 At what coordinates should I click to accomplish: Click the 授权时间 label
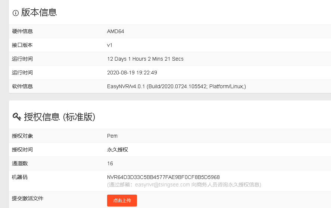coord(22,150)
